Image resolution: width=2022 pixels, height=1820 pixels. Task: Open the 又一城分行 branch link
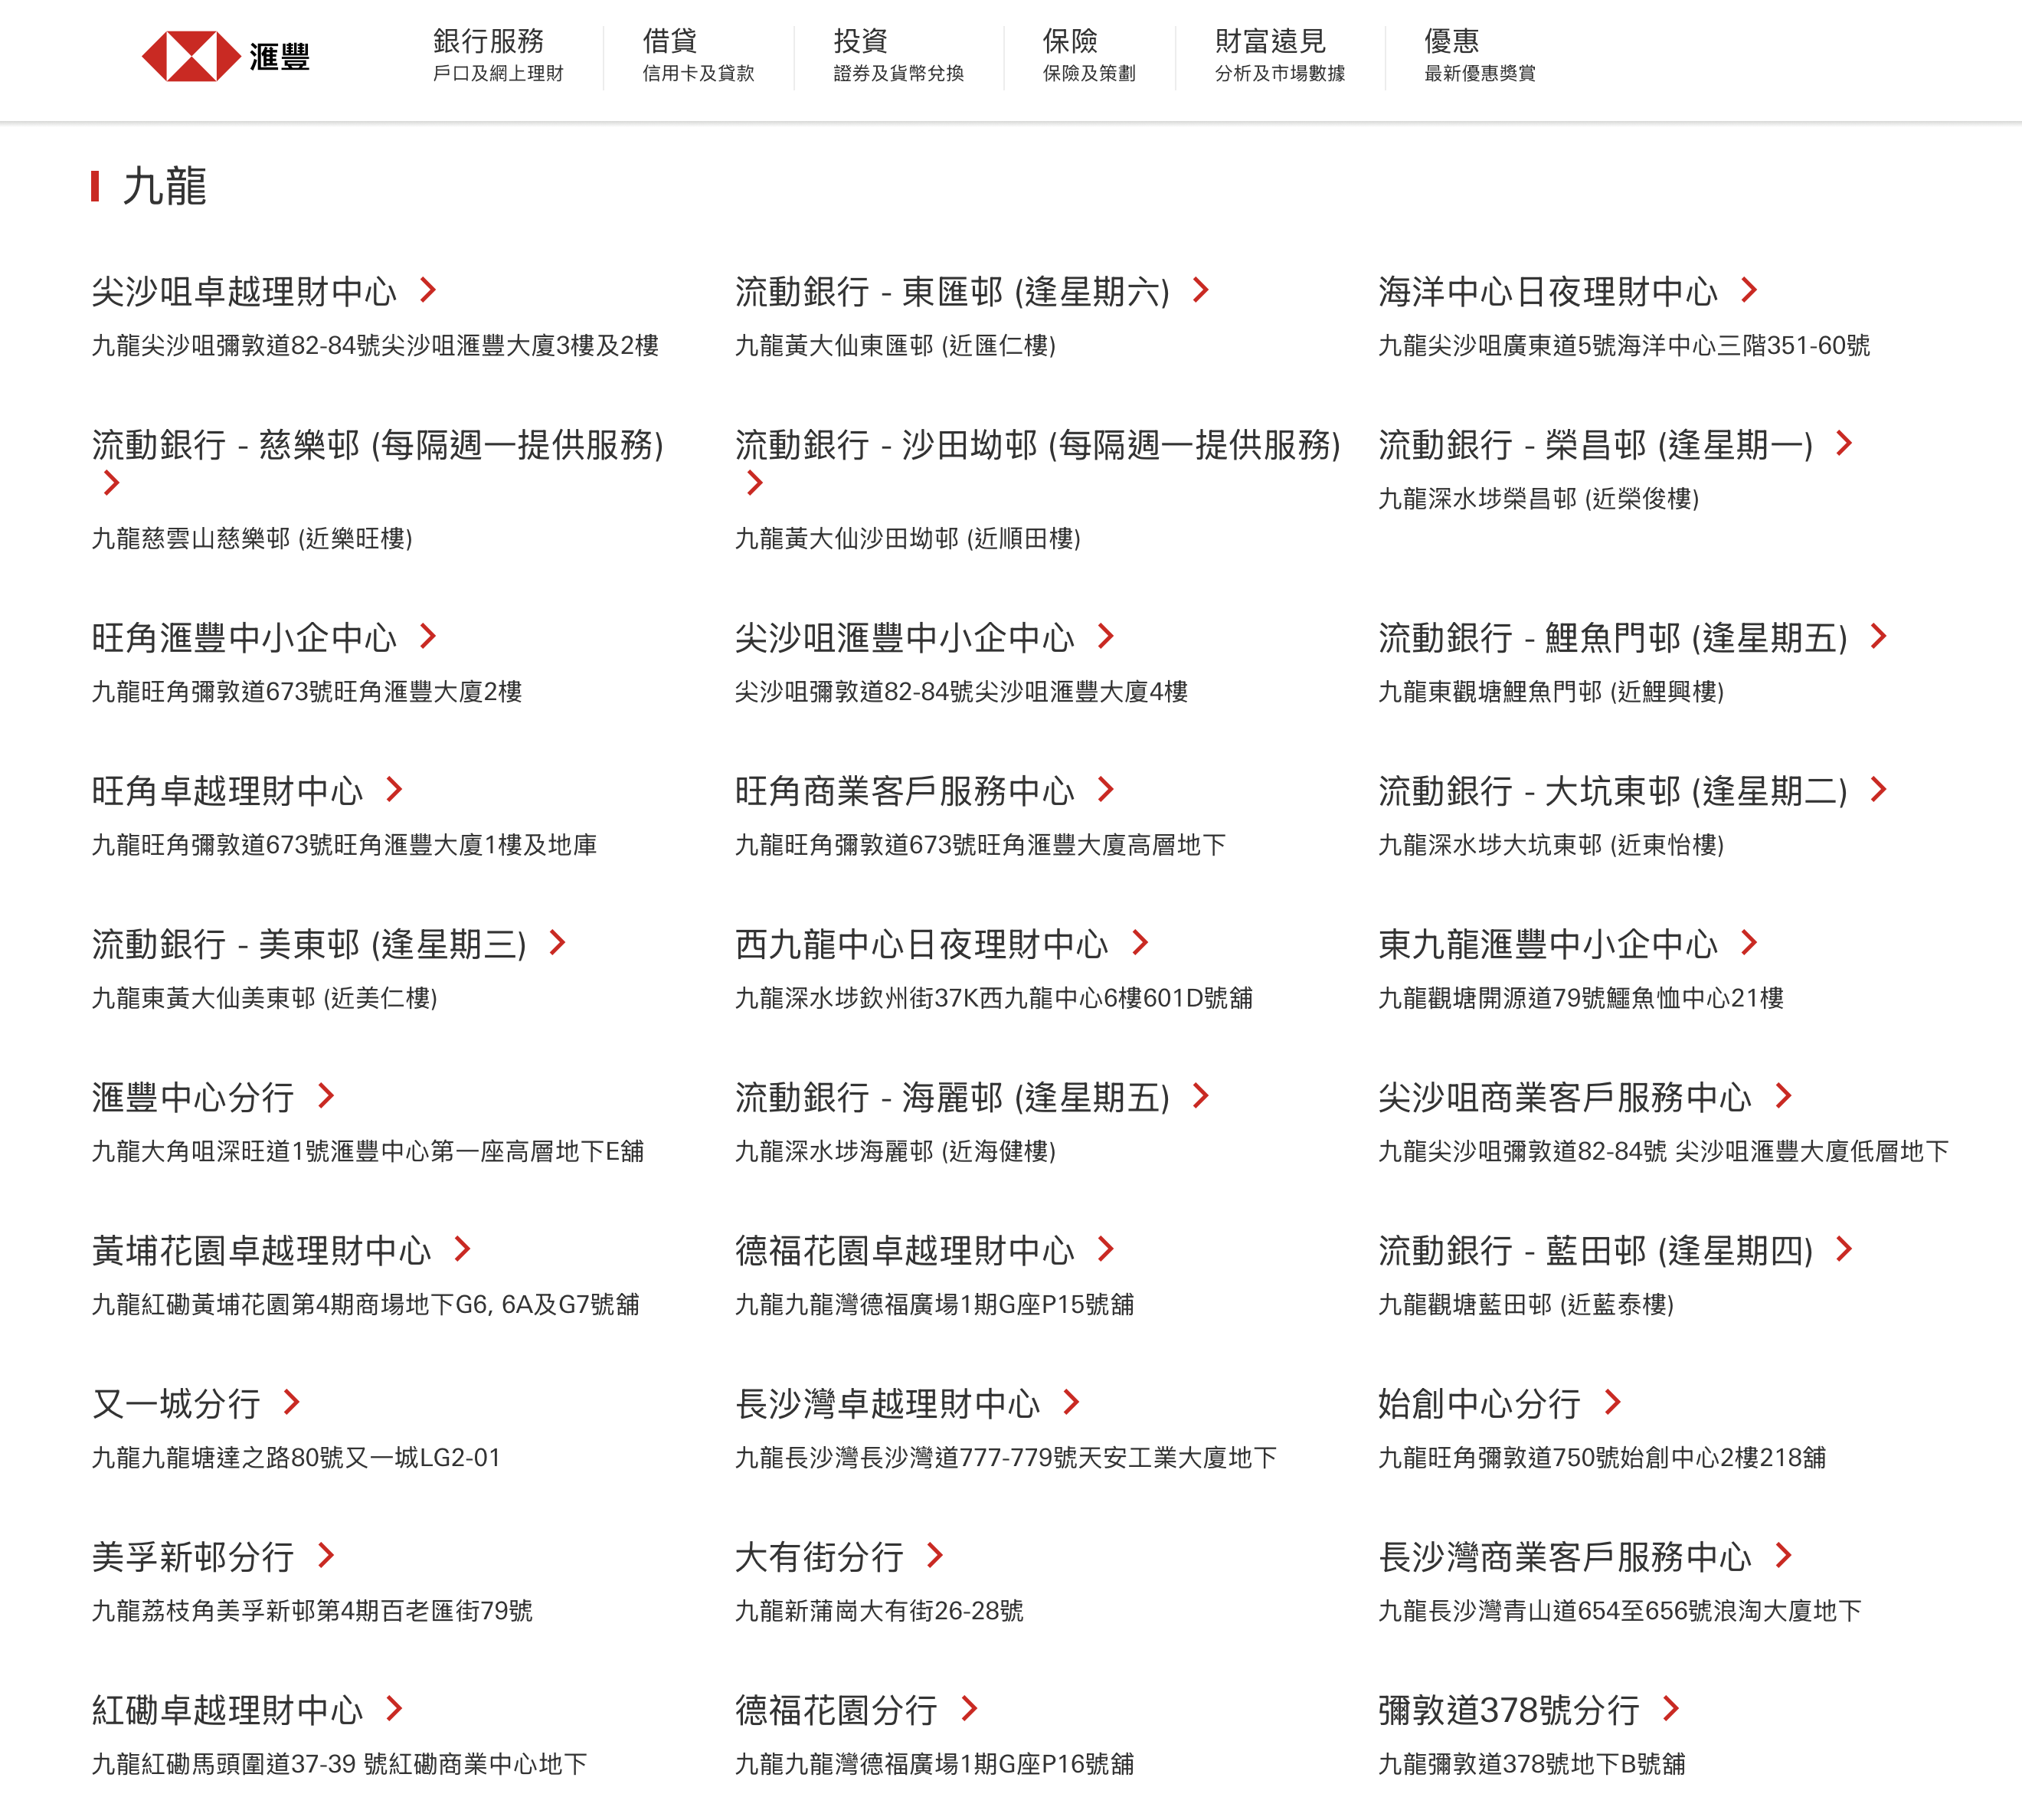point(176,1403)
